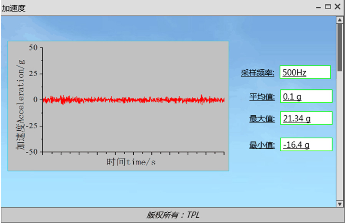Click the scrollbar up arrow
The height and width of the screenshot is (223, 345).
coord(340,20)
